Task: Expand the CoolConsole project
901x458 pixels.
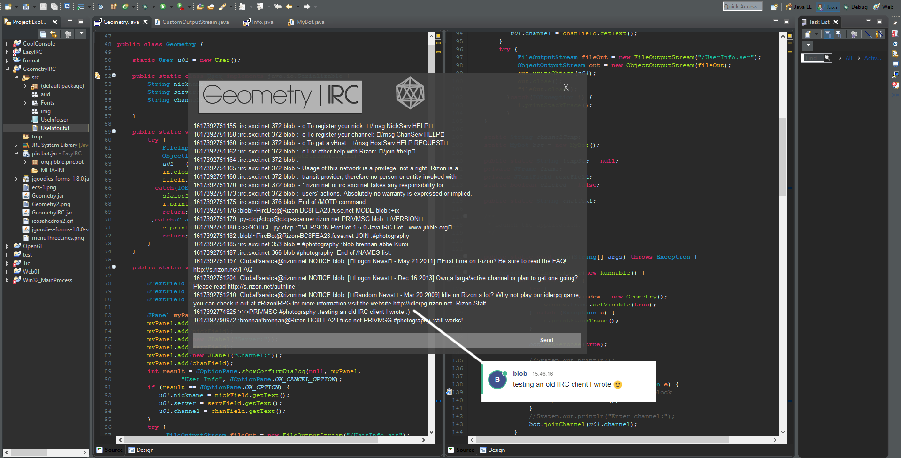Action: [x=7, y=44]
